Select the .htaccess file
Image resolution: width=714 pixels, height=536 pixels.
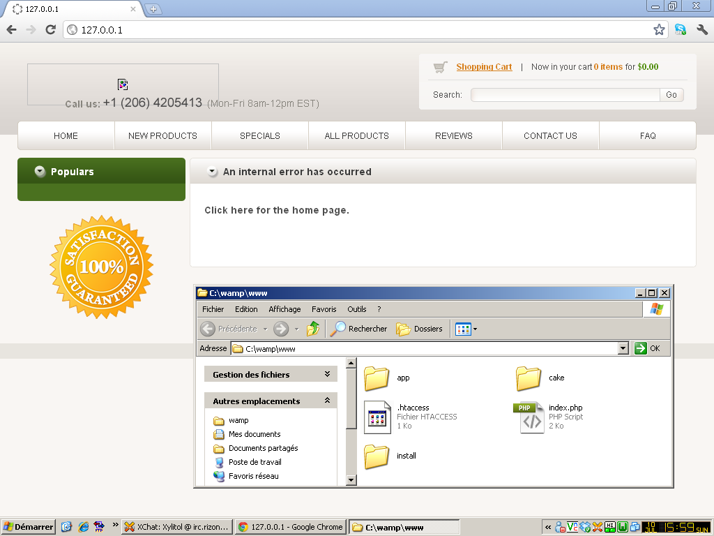[x=410, y=417]
